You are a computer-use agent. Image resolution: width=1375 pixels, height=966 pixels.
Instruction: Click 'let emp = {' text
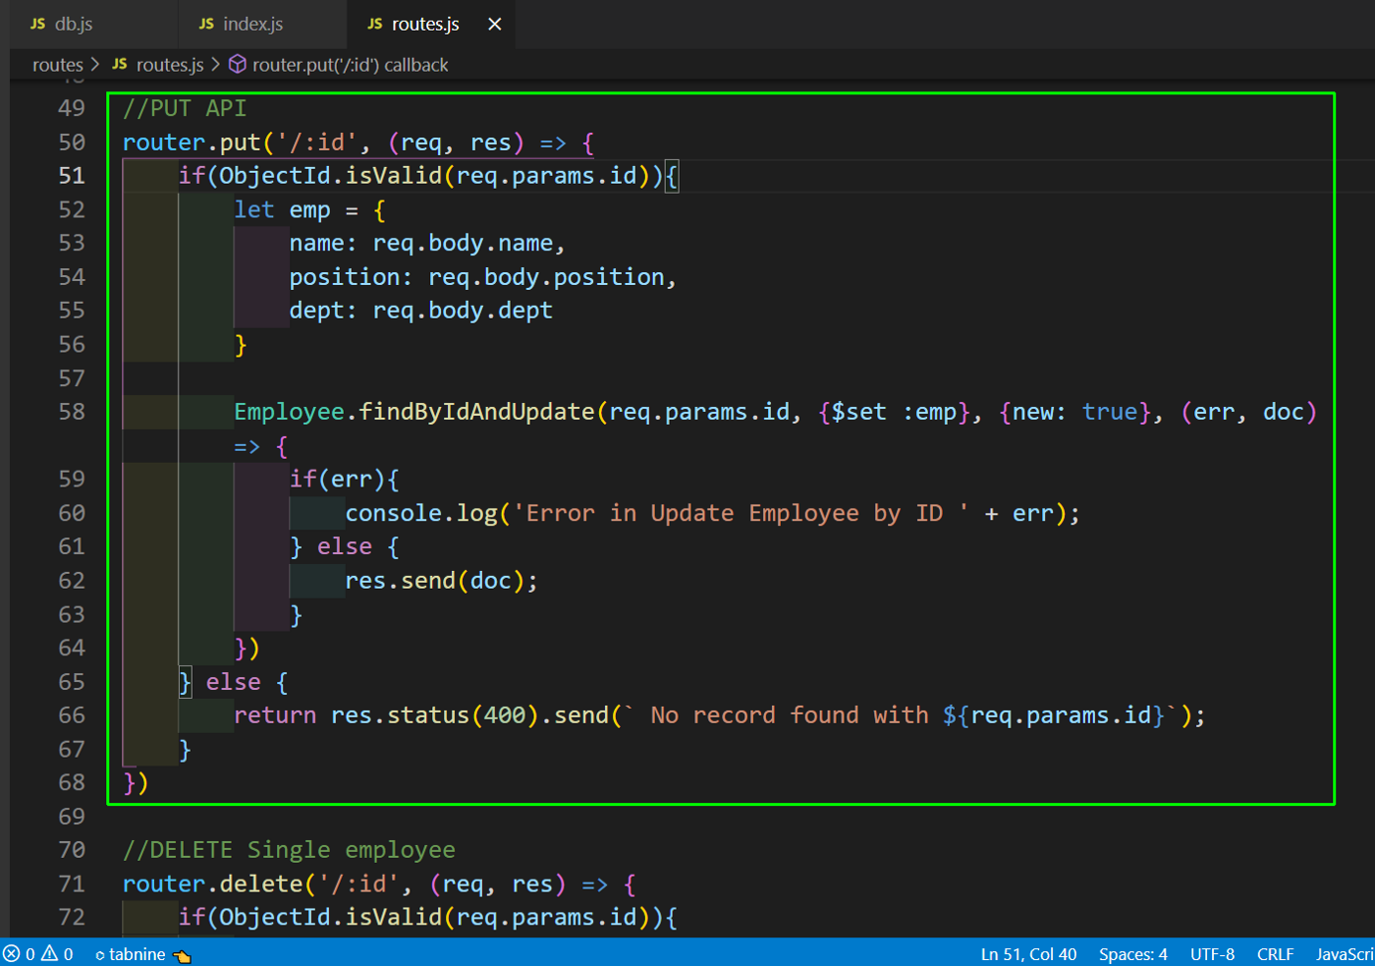pyautogui.click(x=310, y=210)
